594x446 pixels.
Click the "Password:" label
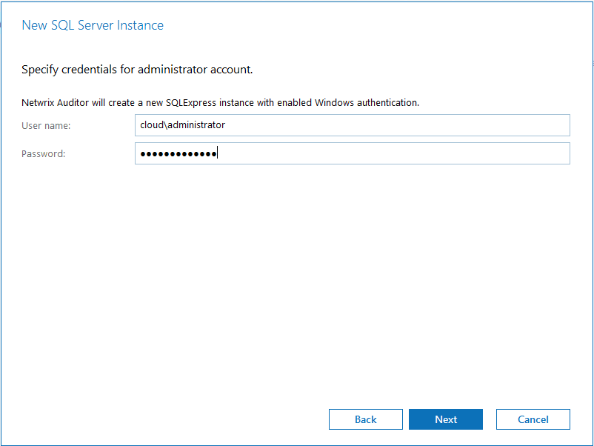[x=44, y=154]
